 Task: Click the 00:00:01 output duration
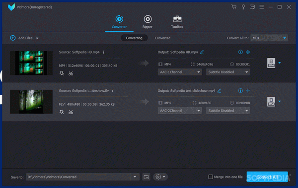(243, 64)
